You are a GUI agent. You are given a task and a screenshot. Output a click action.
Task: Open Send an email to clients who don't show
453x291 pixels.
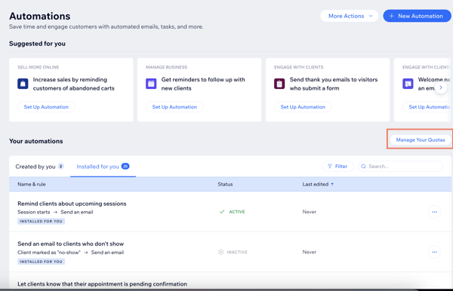(70, 244)
